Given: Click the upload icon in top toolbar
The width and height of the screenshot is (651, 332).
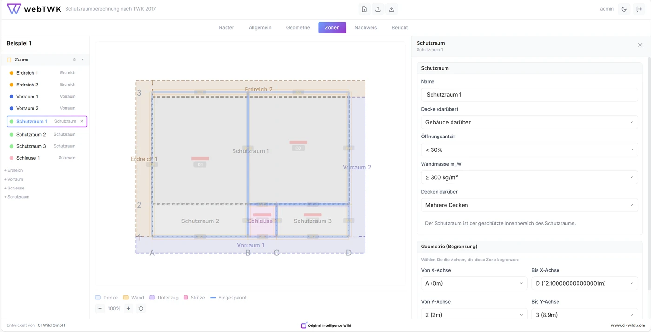Looking at the screenshot, I should [378, 9].
